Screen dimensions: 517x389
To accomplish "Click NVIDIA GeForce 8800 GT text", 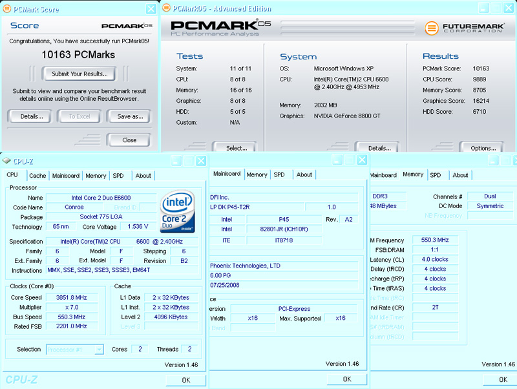I will [x=347, y=116].
